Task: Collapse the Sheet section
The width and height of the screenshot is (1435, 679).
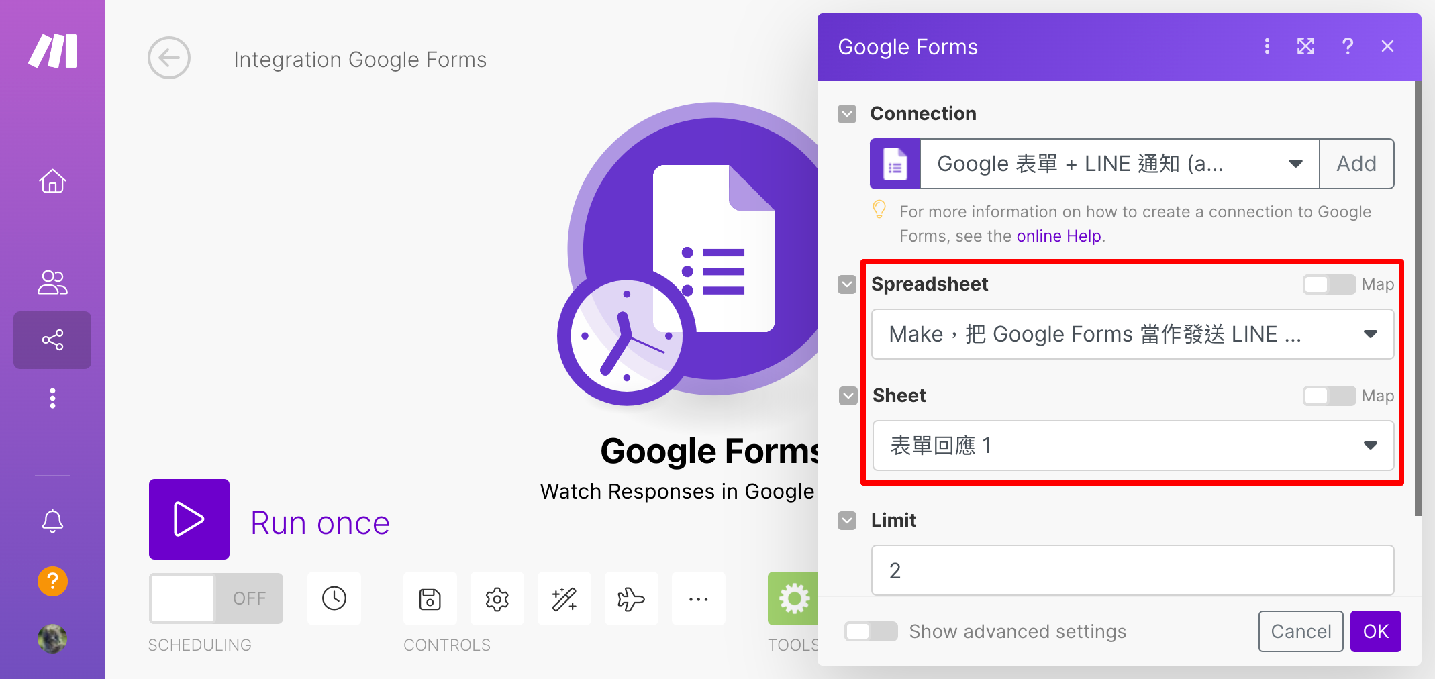Action: (848, 396)
